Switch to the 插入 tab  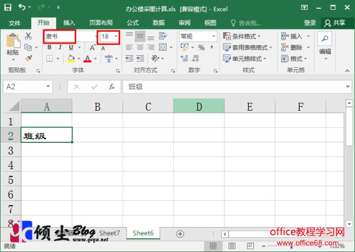69,23
